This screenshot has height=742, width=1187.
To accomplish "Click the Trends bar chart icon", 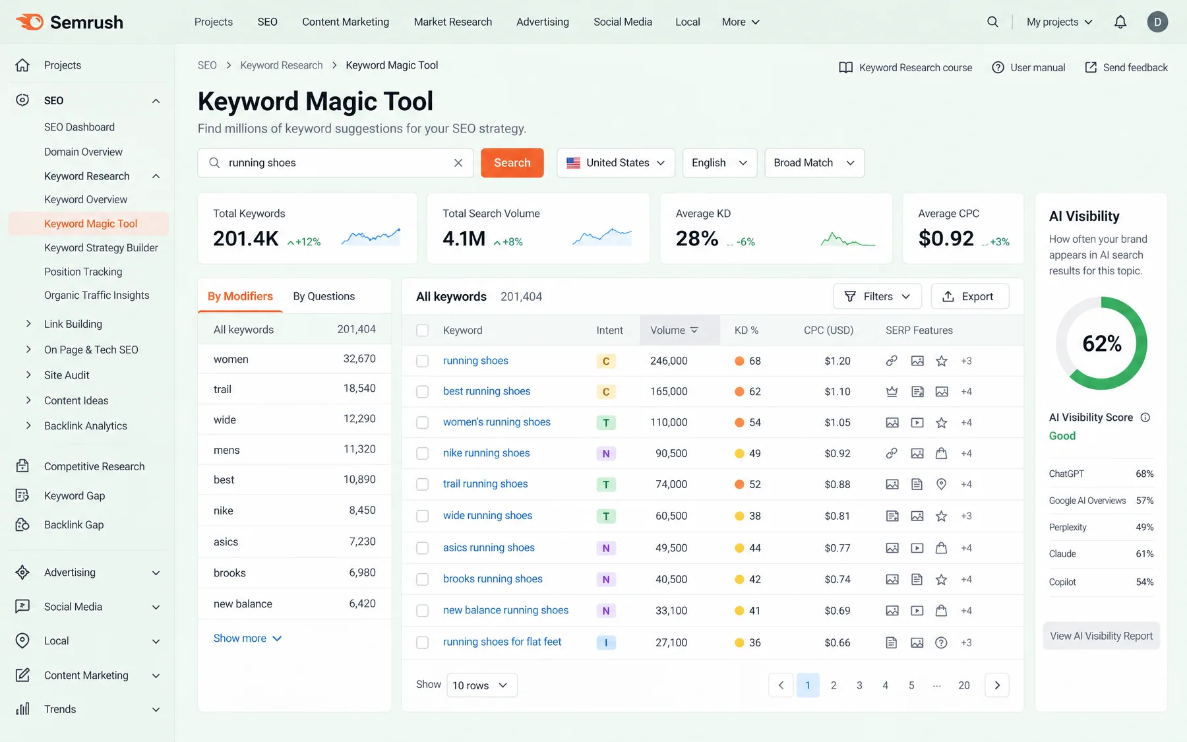I will click(22, 709).
